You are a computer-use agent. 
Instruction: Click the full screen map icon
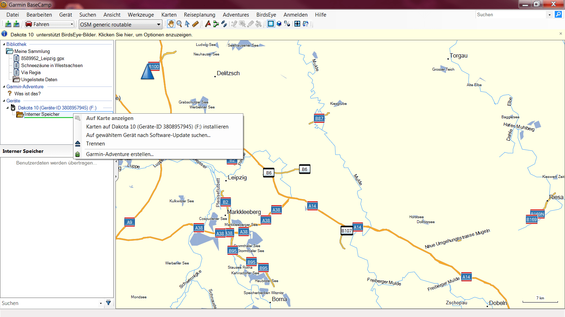[297, 24]
